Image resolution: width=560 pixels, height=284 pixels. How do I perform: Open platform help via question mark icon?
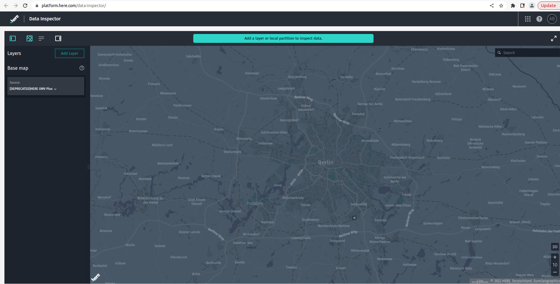[x=539, y=19]
